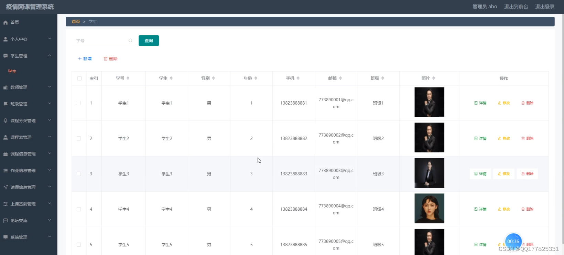This screenshot has width=564, height=255.
Task: Sort by 邮箱 column arrows
Action: 340,78
